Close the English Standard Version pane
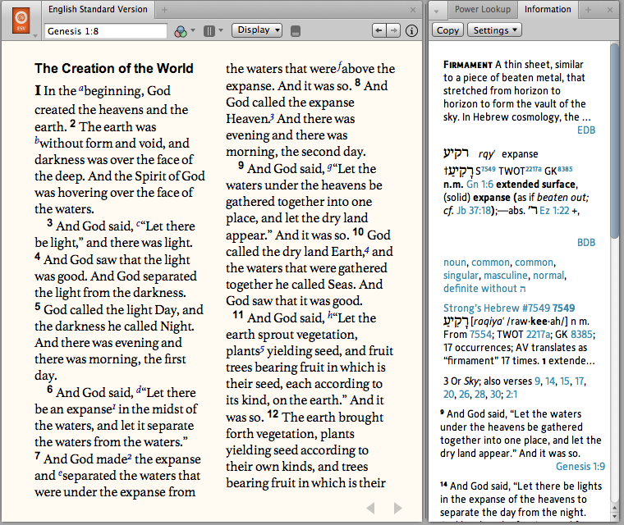 pyautogui.click(x=413, y=10)
